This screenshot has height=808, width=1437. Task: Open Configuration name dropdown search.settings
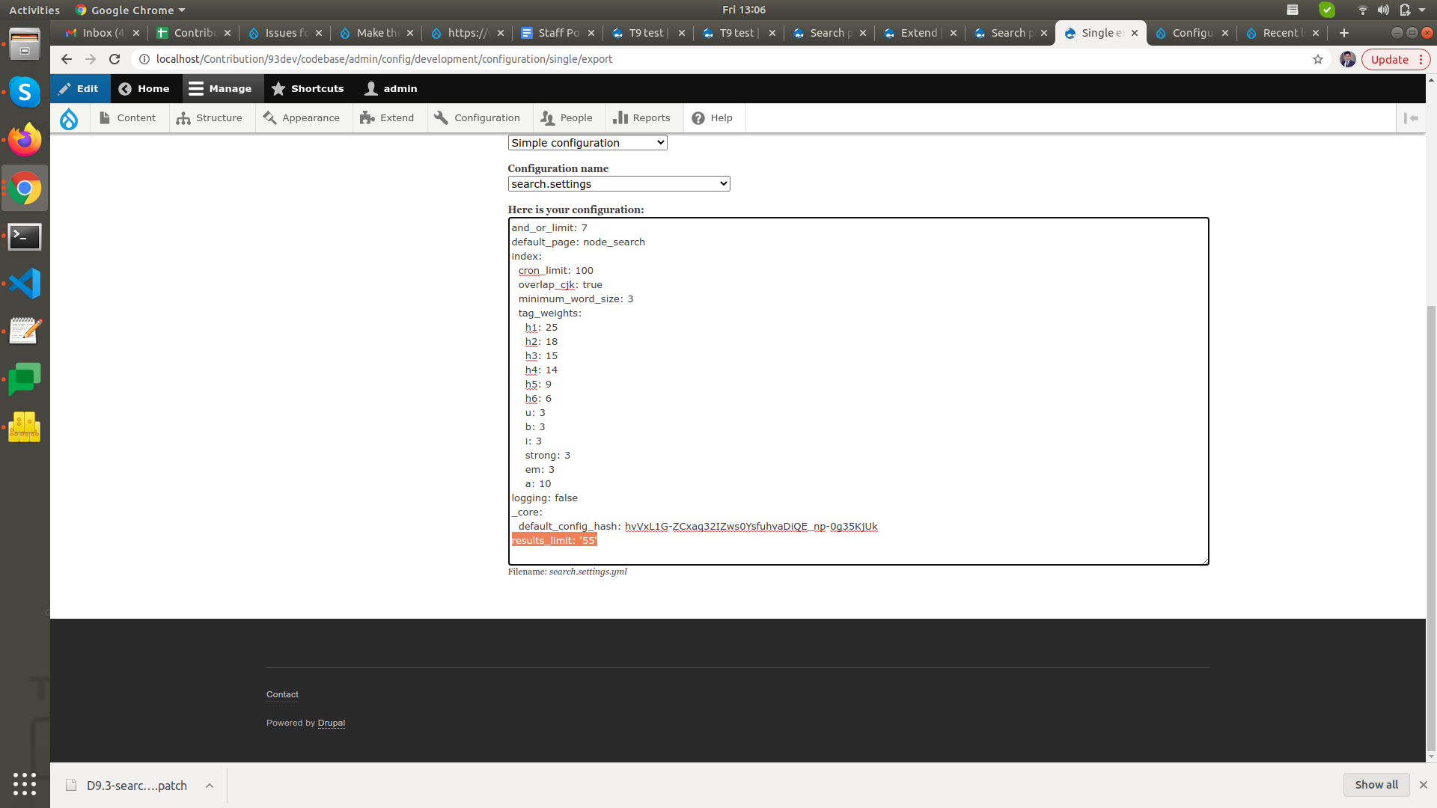click(x=619, y=184)
